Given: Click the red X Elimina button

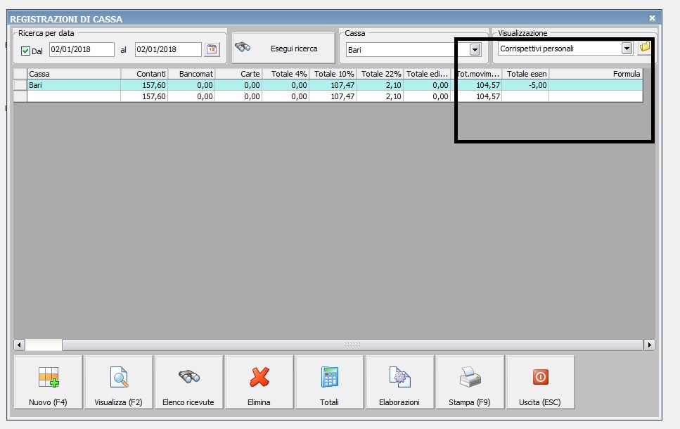Looking at the screenshot, I should click(259, 382).
